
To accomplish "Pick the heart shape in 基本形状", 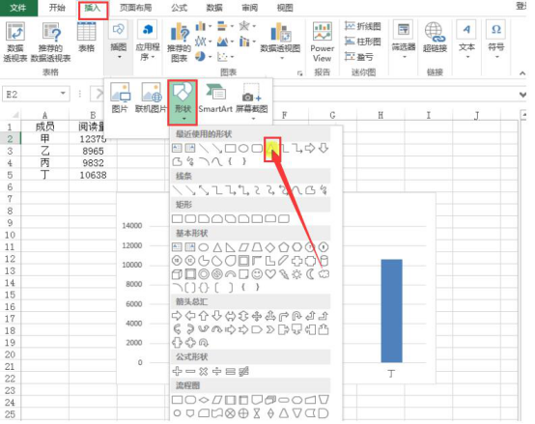I will [270, 274].
